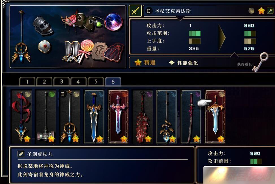Choose the equipped holy staff marked E

click(x=70, y=117)
